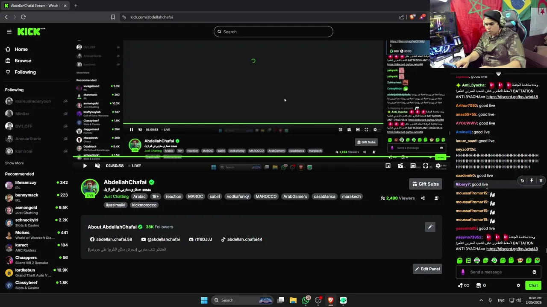Open recommended channel benrymack
Screen dimensions: 547x307
click(x=36, y=197)
